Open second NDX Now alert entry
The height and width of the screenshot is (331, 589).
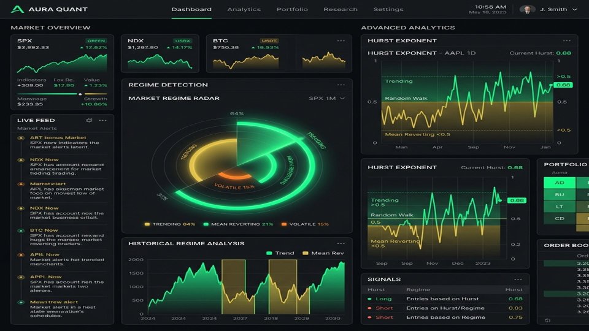(62, 213)
